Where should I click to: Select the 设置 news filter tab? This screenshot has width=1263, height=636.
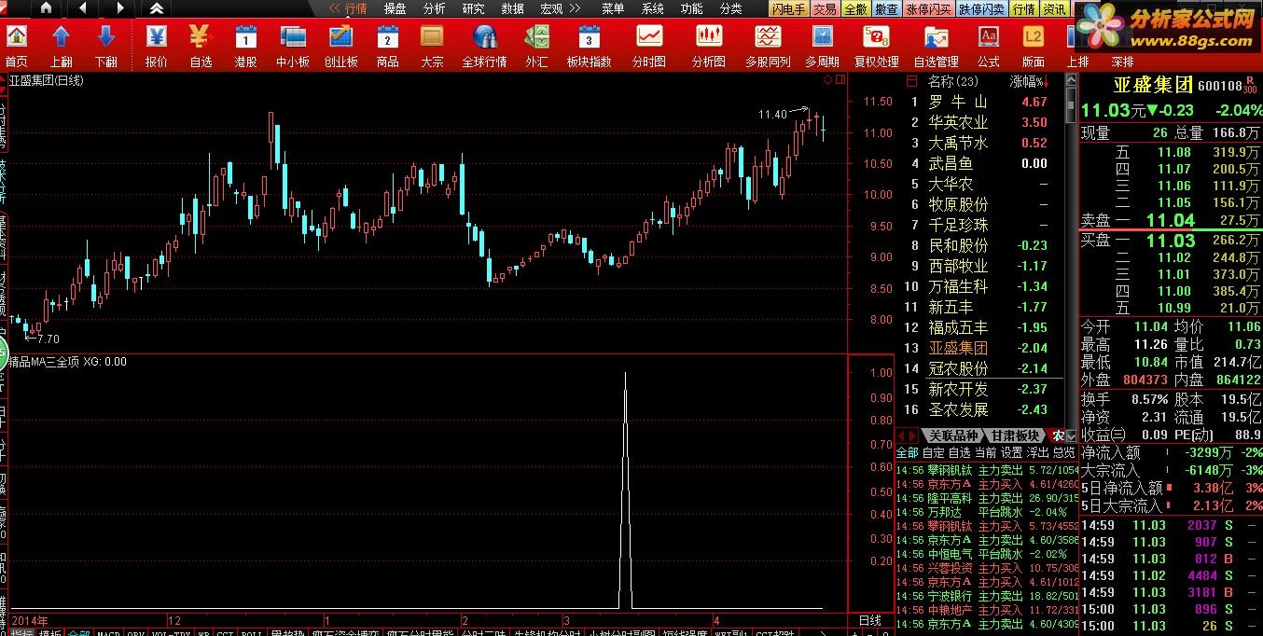1011,452
